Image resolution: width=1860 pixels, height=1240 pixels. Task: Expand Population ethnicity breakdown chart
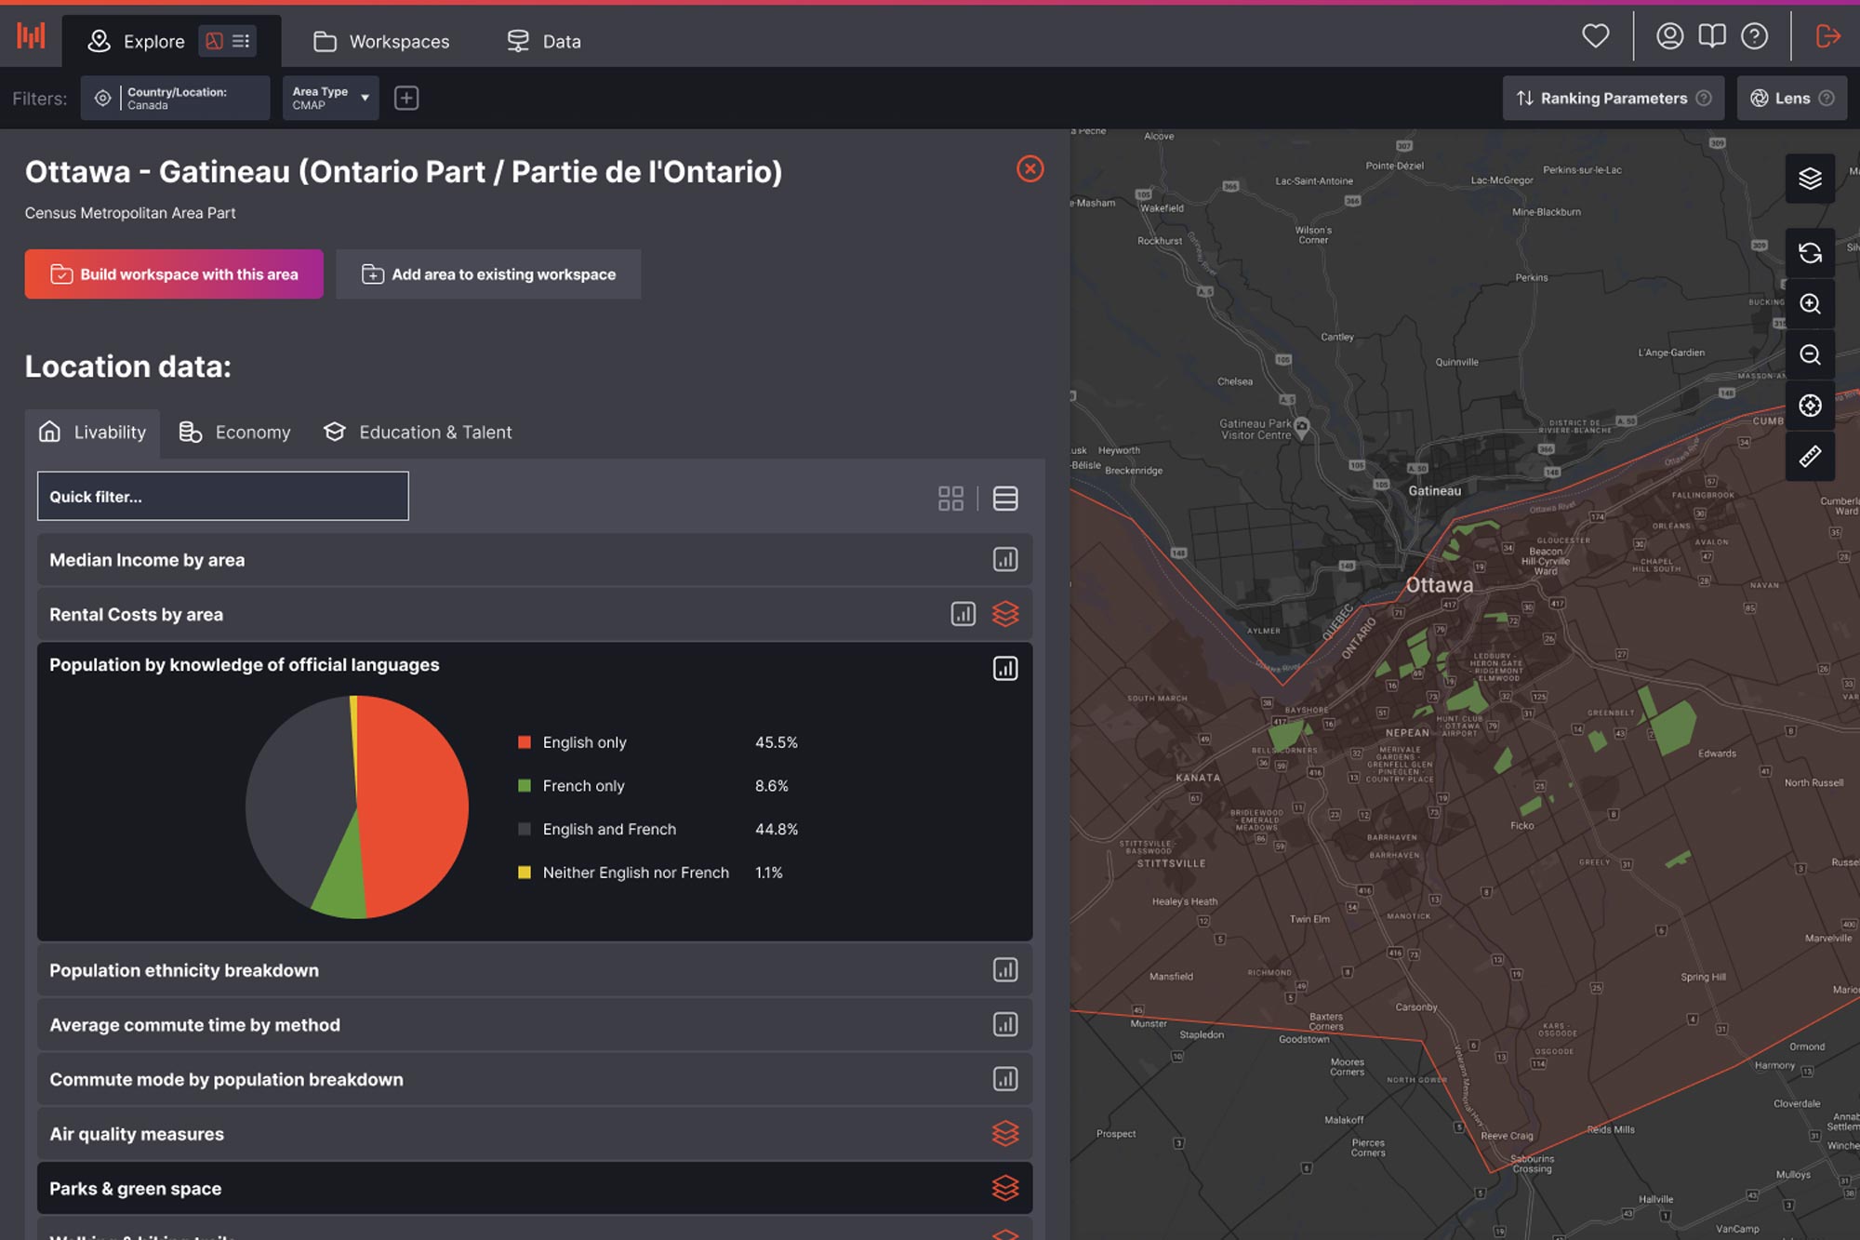[1005, 969]
